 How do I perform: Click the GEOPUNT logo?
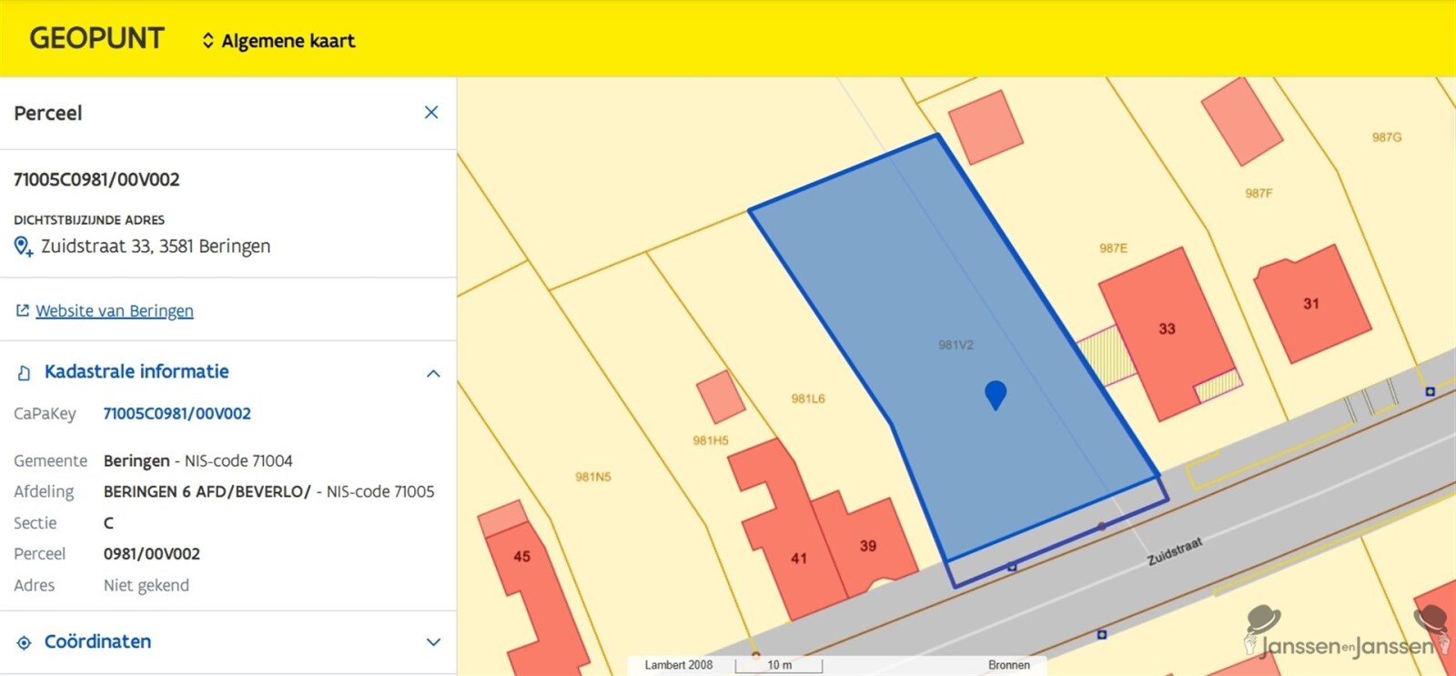click(96, 38)
